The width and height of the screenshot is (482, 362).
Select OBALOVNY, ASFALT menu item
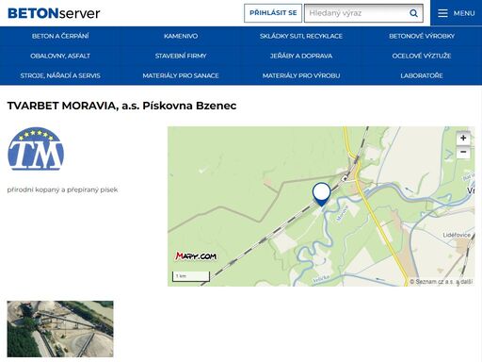click(x=60, y=56)
